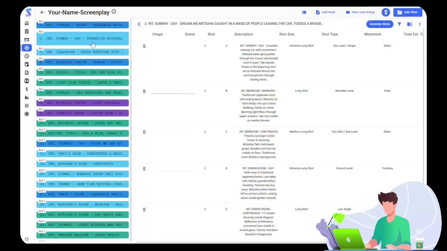The height and width of the screenshot is (251, 447).
Task: Collapse the subway scene via back chevron
Action: pyautogui.click(x=139, y=24)
